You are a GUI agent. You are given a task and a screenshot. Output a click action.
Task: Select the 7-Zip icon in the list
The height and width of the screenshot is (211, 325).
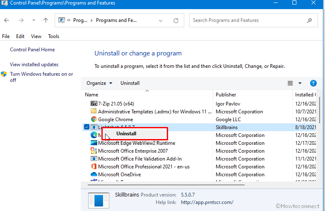[x=94, y=103]
